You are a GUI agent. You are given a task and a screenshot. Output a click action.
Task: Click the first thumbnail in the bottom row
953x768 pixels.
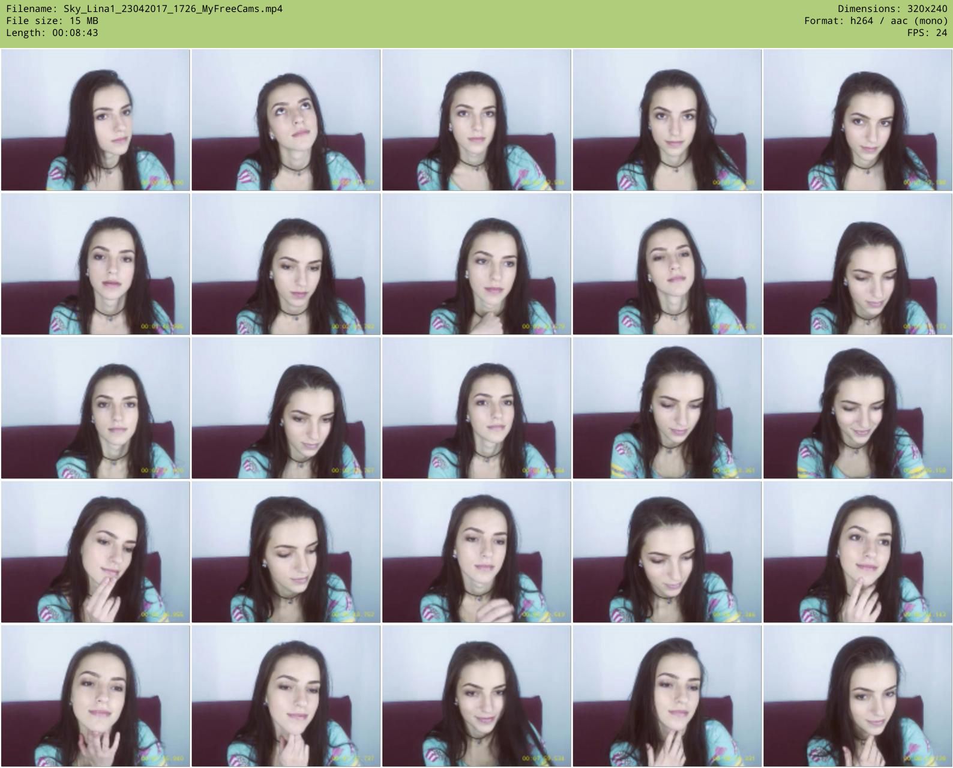(95, 696)
